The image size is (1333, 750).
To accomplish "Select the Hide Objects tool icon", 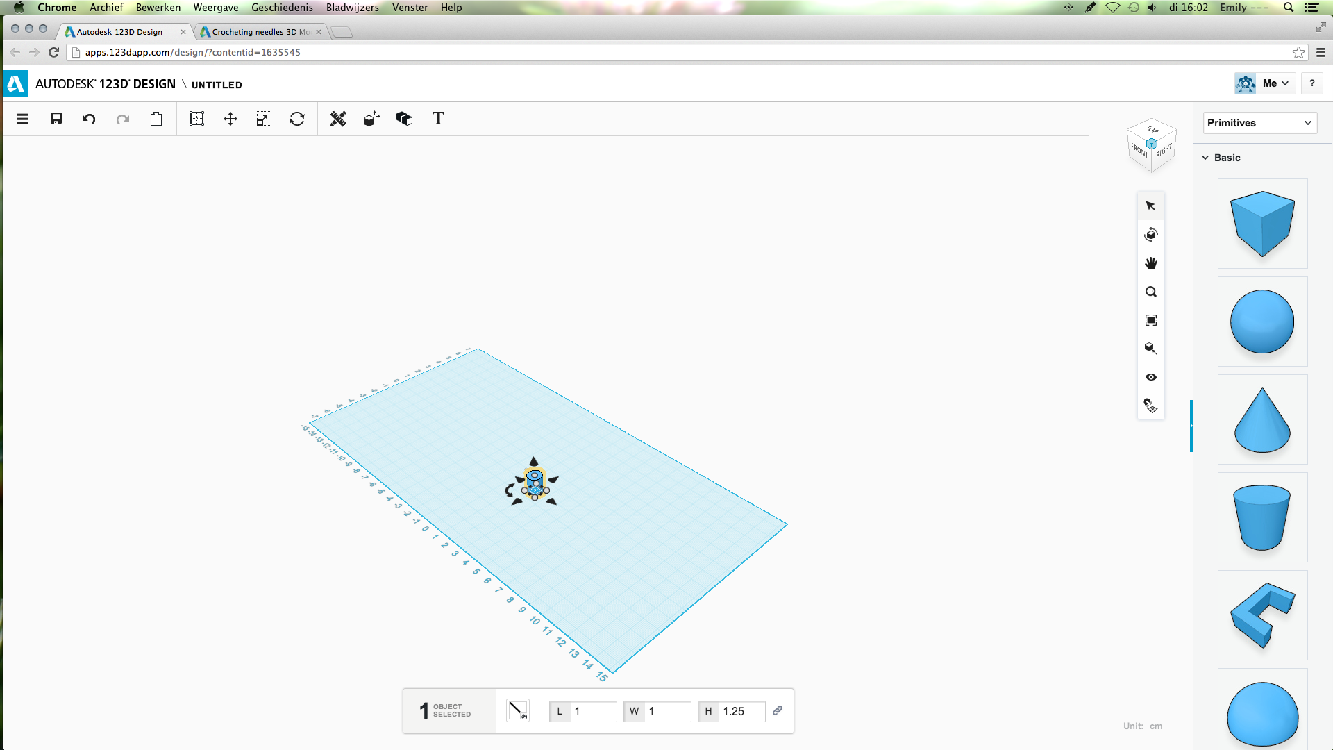I will click(1151, 376).
